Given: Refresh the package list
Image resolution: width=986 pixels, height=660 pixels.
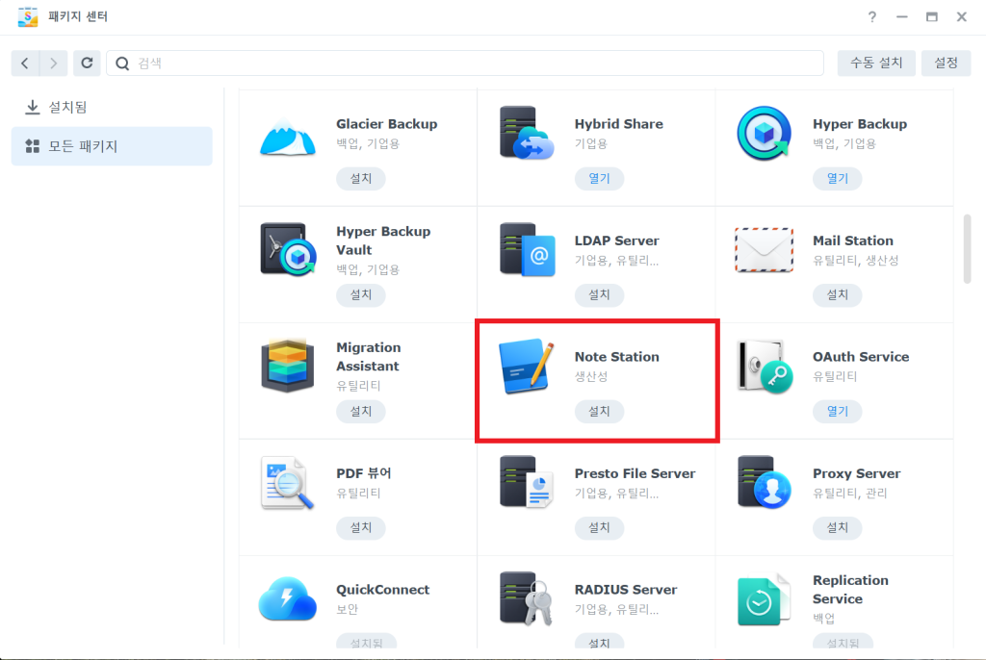Looking at the screenshot, I should coord(87,63).
